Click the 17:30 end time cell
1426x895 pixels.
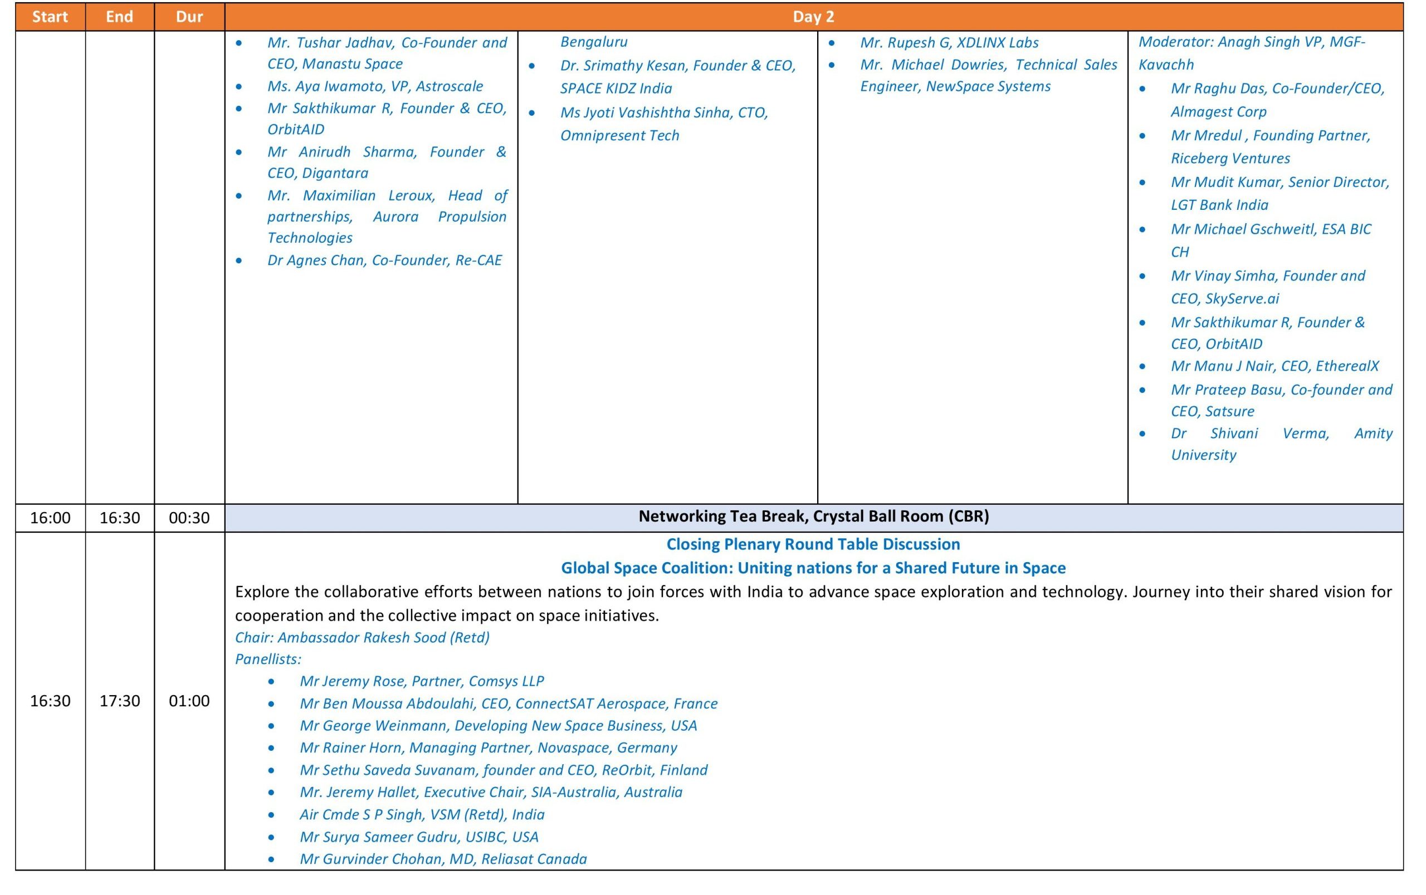[119, 701]
